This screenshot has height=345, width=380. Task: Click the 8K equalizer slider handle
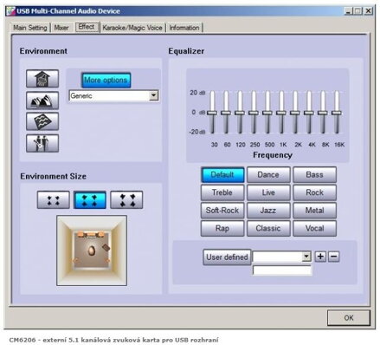coord(323,113)
